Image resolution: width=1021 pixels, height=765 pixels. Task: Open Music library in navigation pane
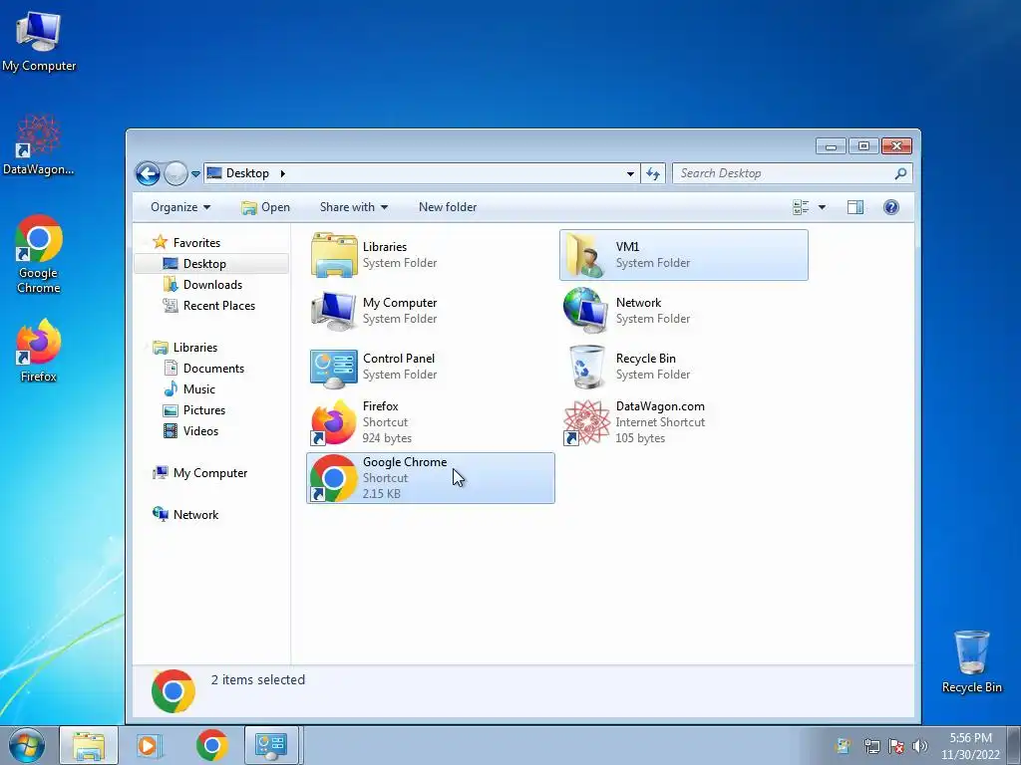point(198,389)
